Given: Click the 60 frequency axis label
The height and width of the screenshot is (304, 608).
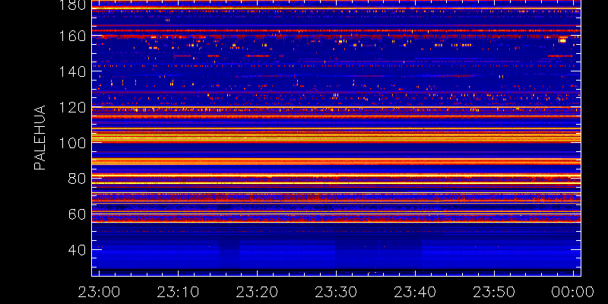Looking at the screenshot, I should tap(78, 214).
